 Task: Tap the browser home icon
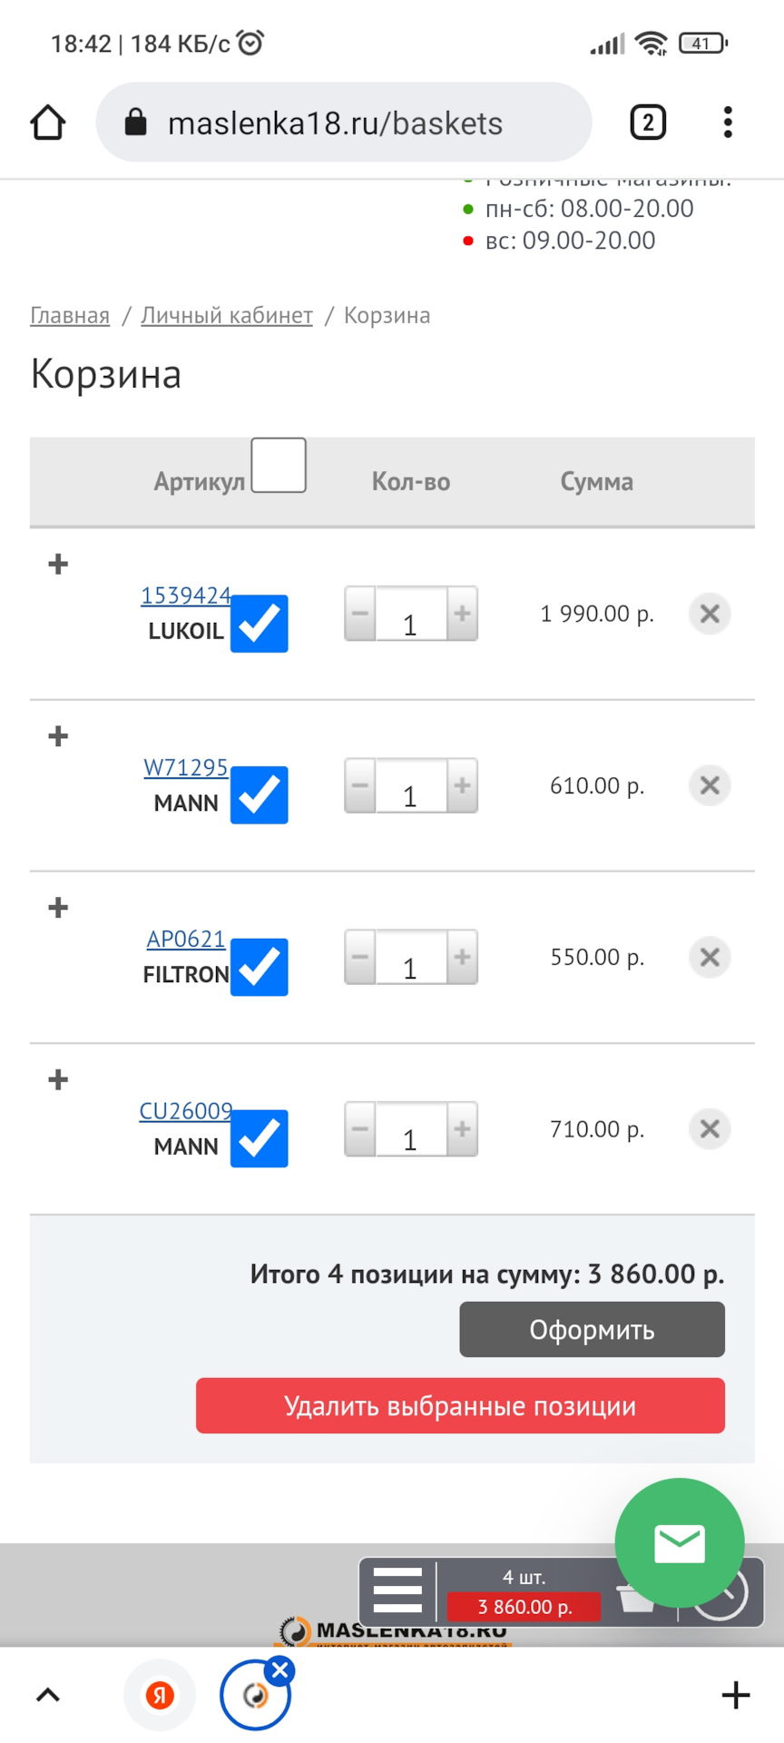point(48,123)
